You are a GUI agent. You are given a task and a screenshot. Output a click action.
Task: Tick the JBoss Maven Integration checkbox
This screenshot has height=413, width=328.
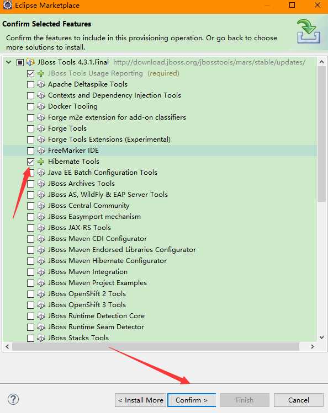tap(30, 272)
